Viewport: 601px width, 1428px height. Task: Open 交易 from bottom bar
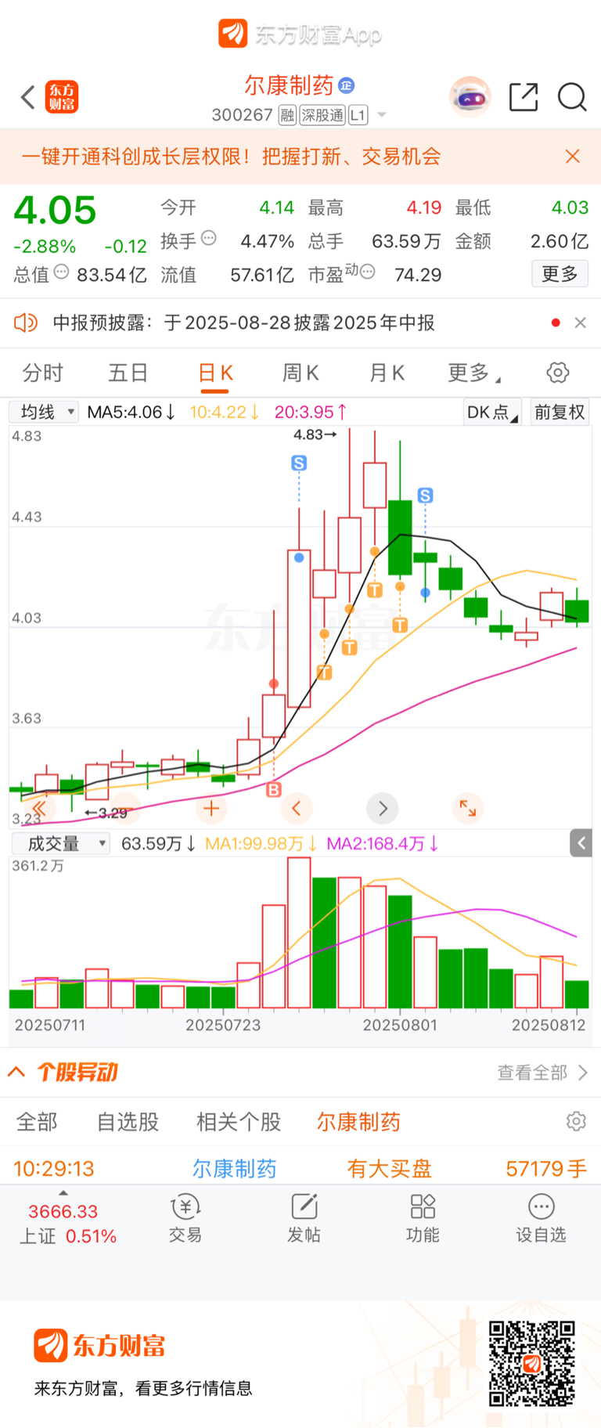[x=185, y=1218]
